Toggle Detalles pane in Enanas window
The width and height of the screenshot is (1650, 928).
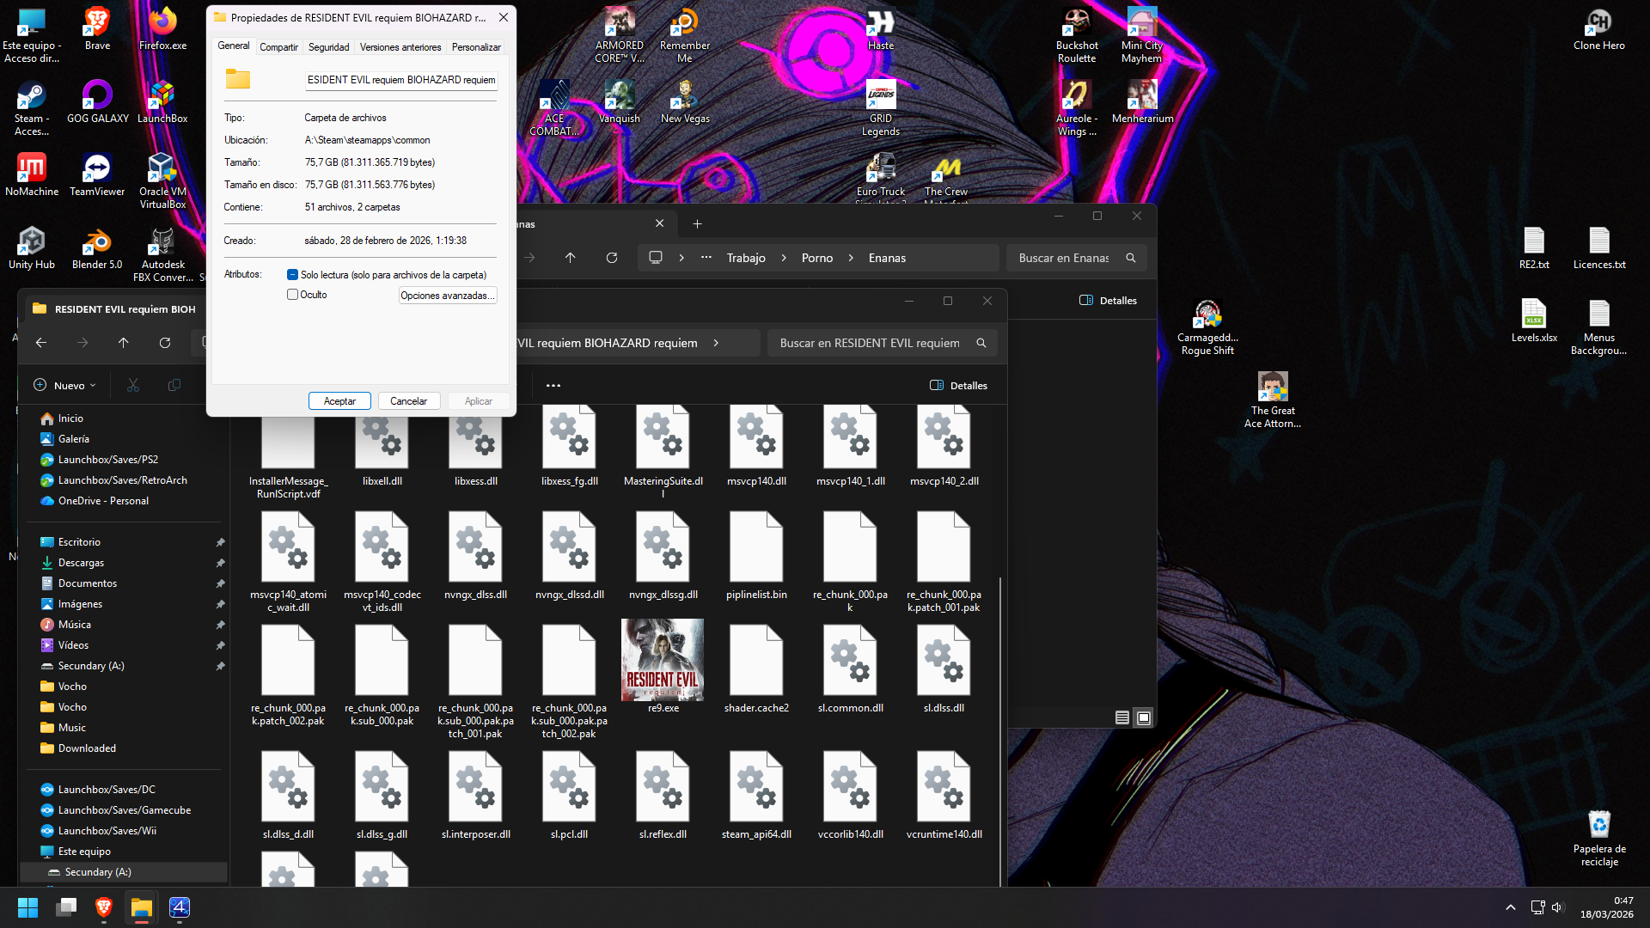tap(1109, 301)
